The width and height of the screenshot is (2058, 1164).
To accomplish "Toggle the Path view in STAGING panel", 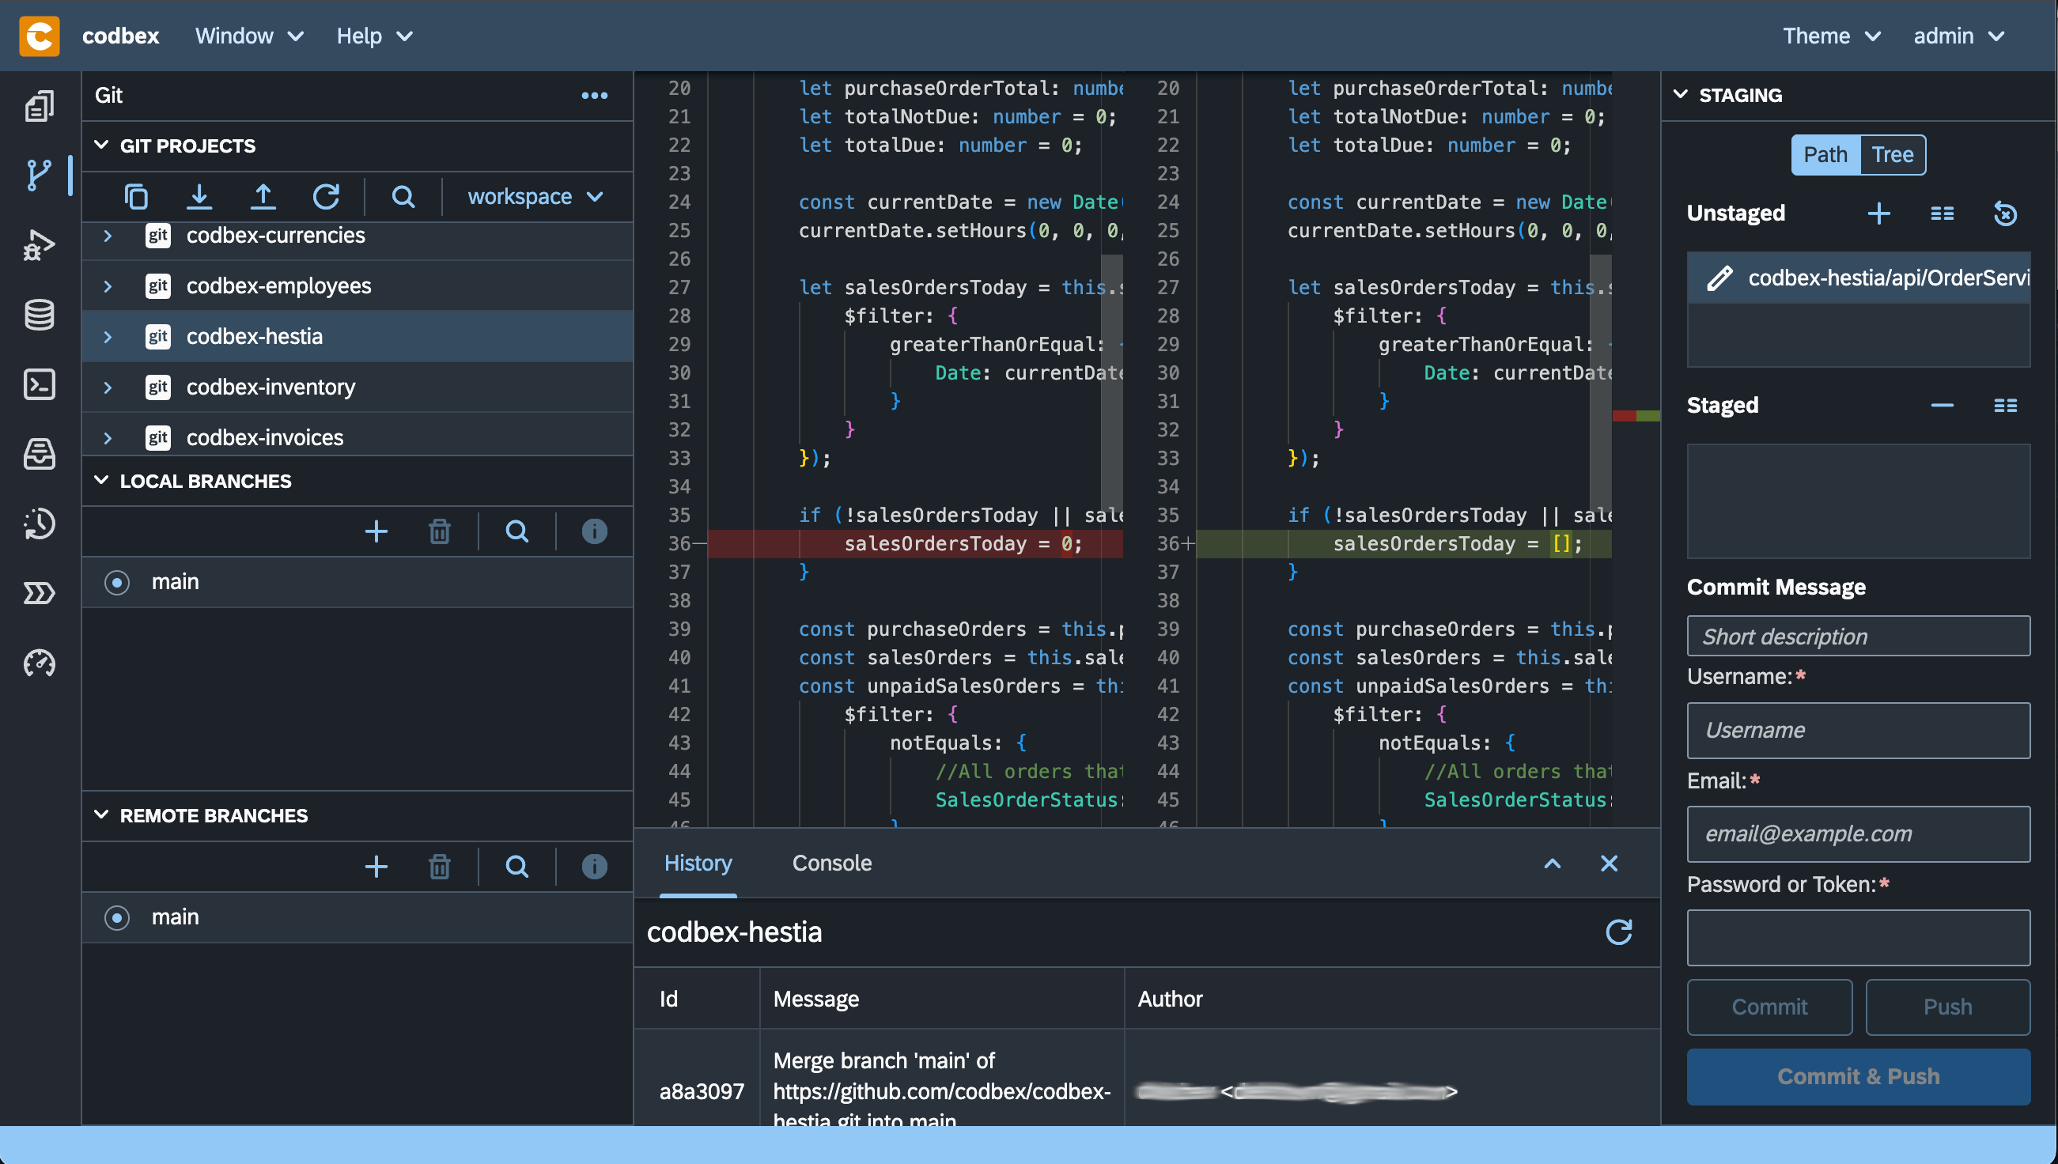I will (1826, 153).
